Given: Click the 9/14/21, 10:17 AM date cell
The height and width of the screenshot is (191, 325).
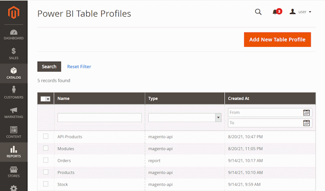Looking at the screenshot, I should 246,160.
